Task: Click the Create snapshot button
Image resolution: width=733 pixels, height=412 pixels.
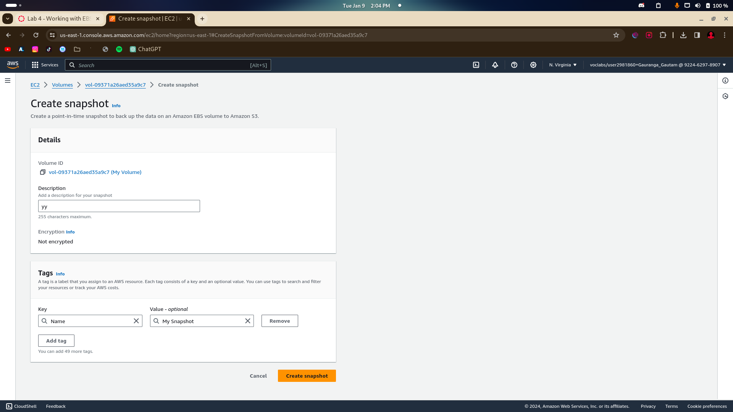Action: click(x=307, y=376)
